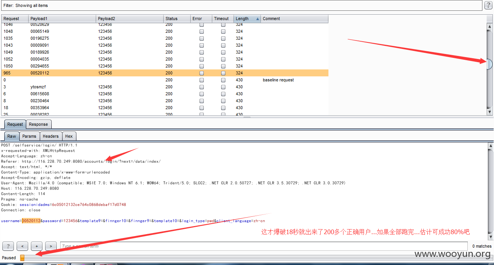This screenshot has height=265, width=494.
Task: Click the request viewer scrollbar down arrow
Action: pyautogui.click(x=491, y=236)
